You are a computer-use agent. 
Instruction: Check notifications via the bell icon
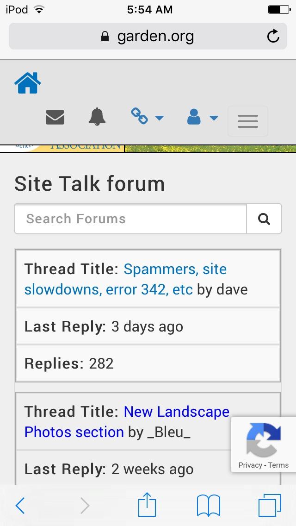(x=97, y=117)
